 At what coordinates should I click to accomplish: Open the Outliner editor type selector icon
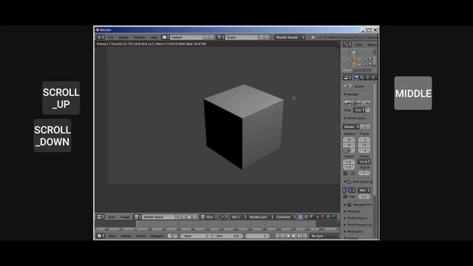(x=347, y=44)
